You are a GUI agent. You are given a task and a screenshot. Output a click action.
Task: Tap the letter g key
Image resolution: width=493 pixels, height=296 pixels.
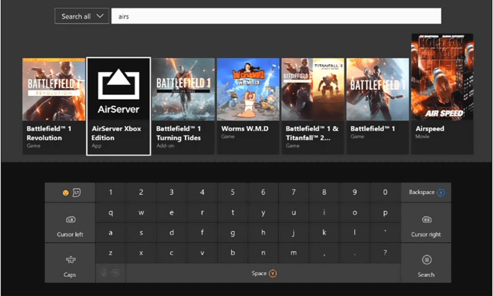(233, 232)
